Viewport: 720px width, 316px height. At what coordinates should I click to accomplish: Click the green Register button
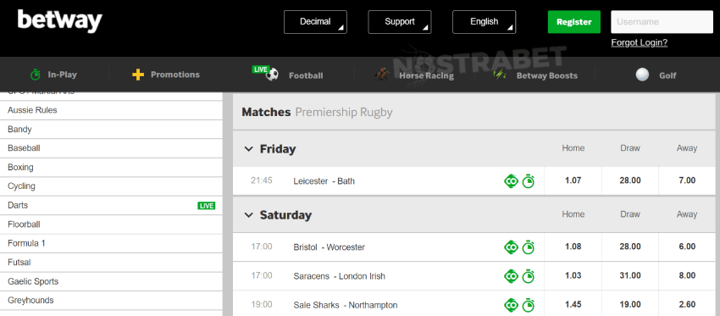tap(574, 22)
